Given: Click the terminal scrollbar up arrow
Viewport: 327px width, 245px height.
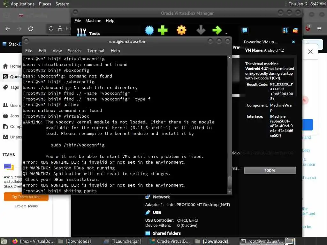Looking at the screenshot, I should tap(230, 58).
